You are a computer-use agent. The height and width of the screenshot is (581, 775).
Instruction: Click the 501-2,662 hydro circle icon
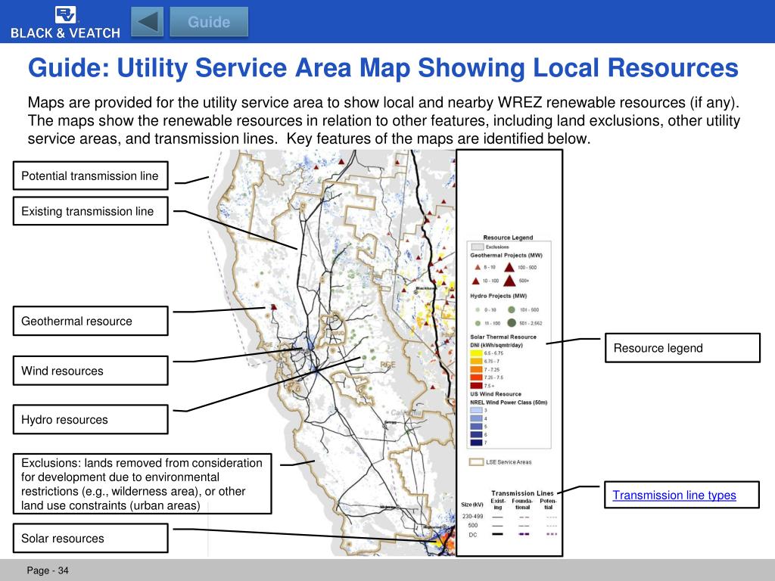point(511,322)
